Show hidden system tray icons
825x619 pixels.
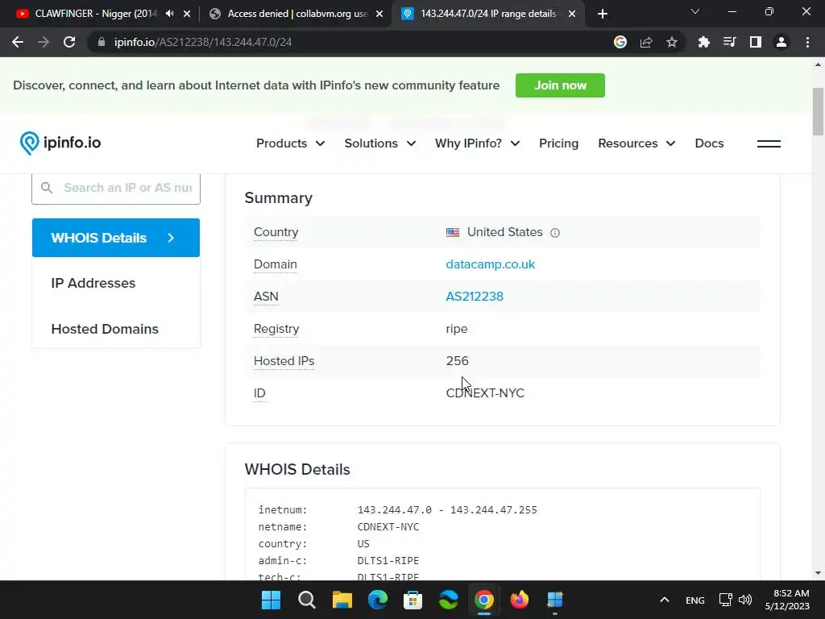[665, 600]
